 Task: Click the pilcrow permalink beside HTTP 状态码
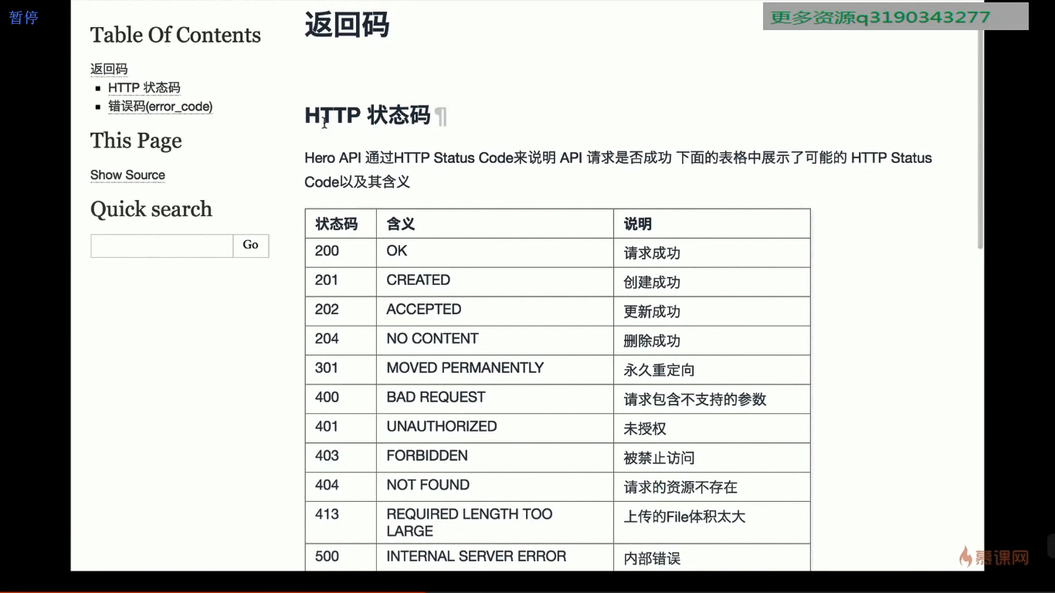tap(441, 117)
